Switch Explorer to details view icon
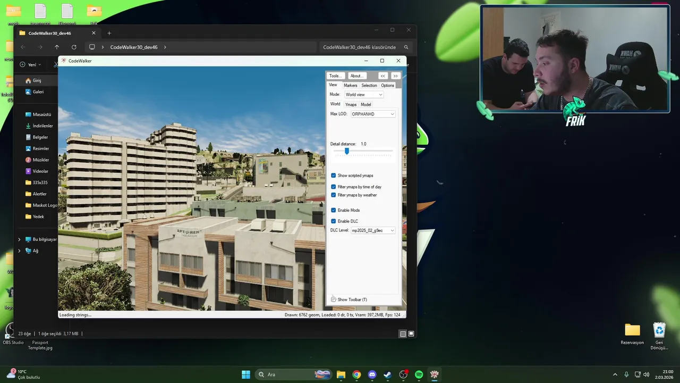This screenshot has height=383, width=680. tap(403, 334)
